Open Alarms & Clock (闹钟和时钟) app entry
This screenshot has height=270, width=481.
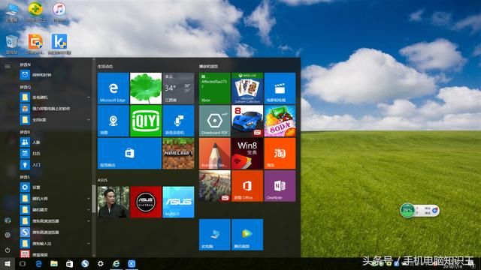pos(55,75)
